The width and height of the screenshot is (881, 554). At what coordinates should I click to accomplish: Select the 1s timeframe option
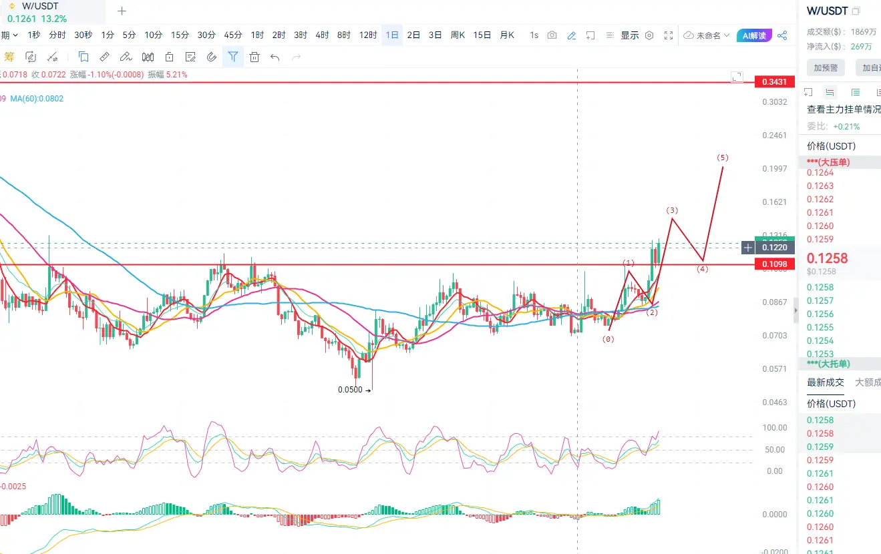[x=534, y=35]
